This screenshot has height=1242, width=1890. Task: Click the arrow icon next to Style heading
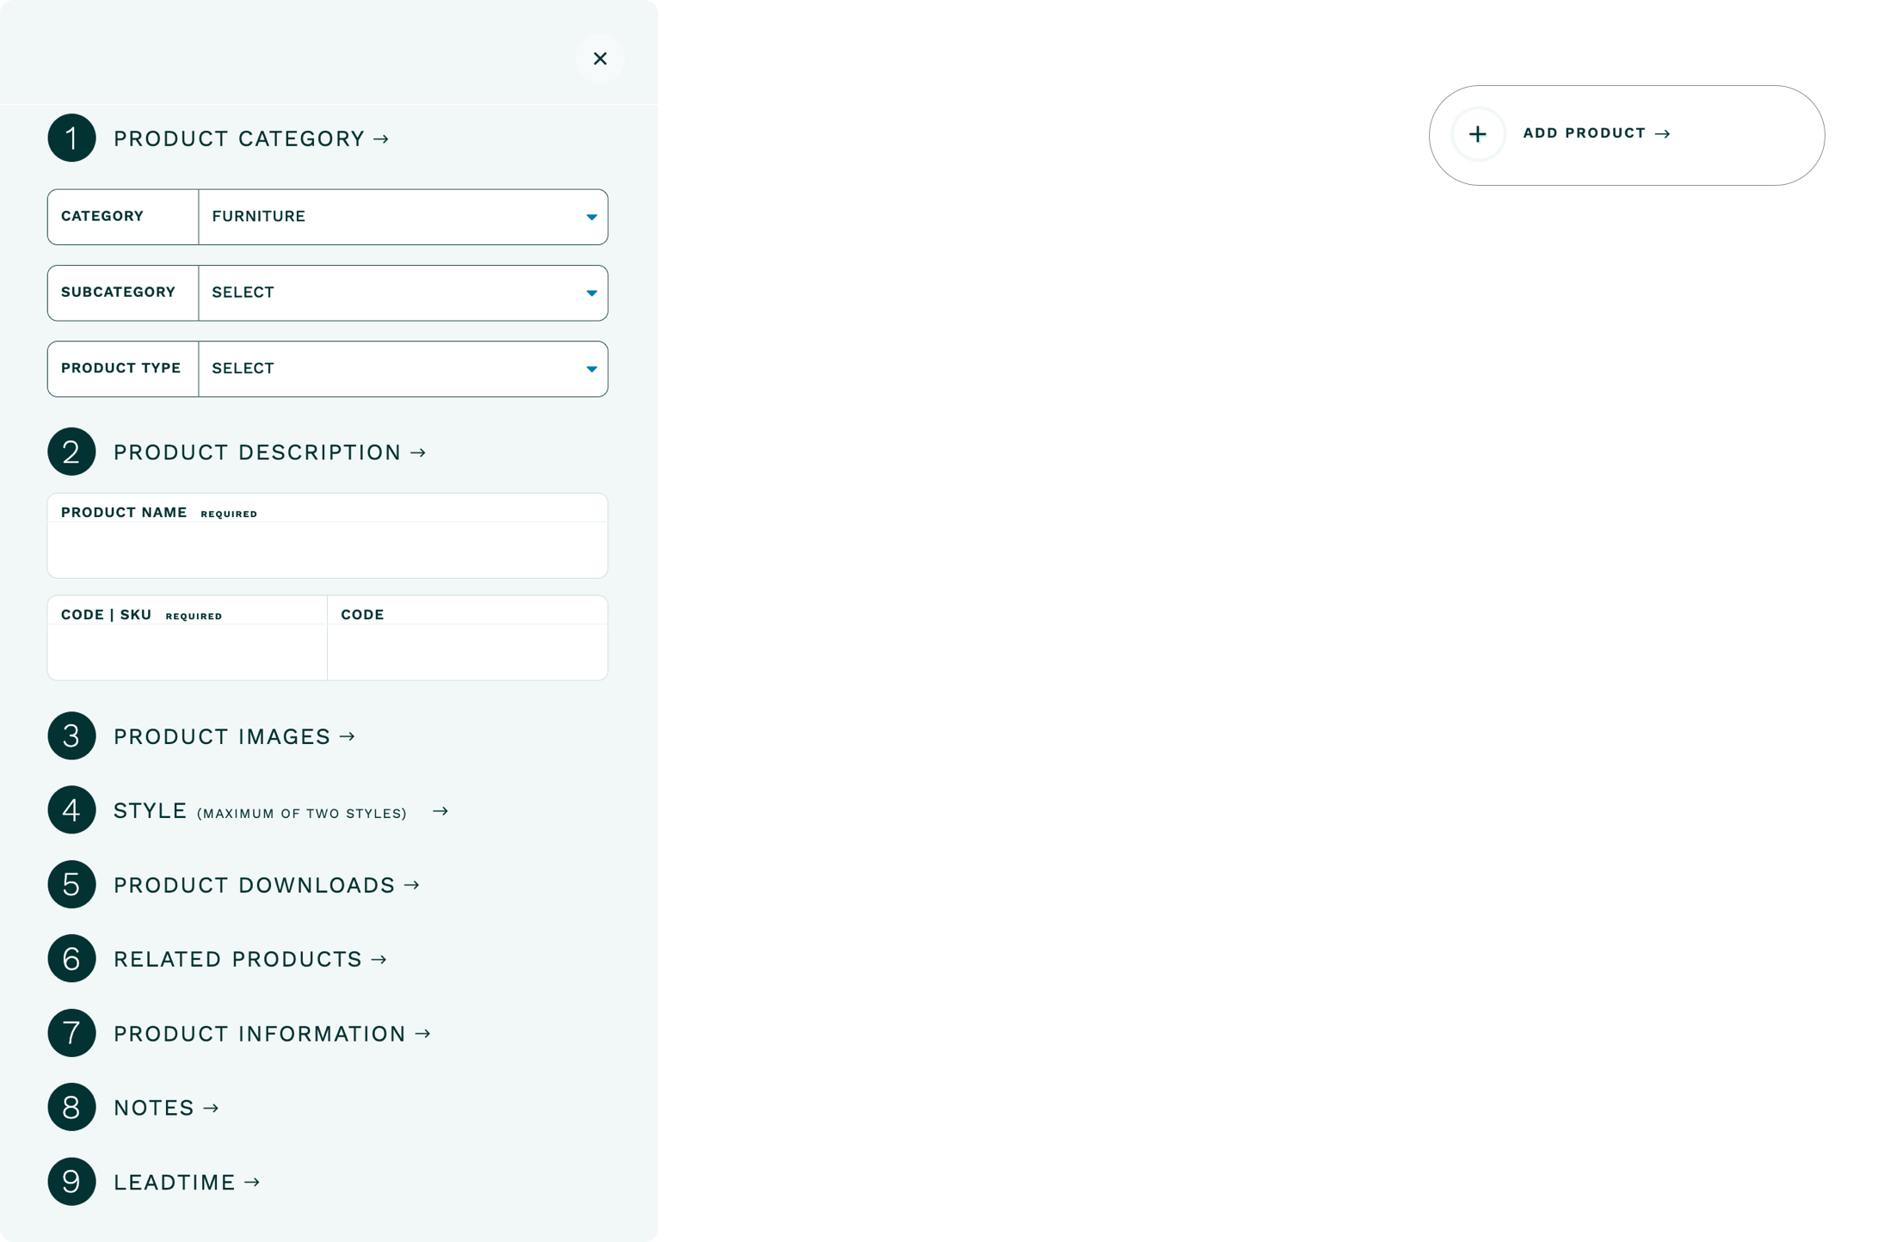[x=441, y=810]
